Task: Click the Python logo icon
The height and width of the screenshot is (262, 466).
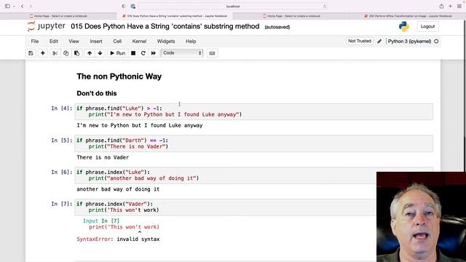Action: pyautogui.click(x=404, y=26)
